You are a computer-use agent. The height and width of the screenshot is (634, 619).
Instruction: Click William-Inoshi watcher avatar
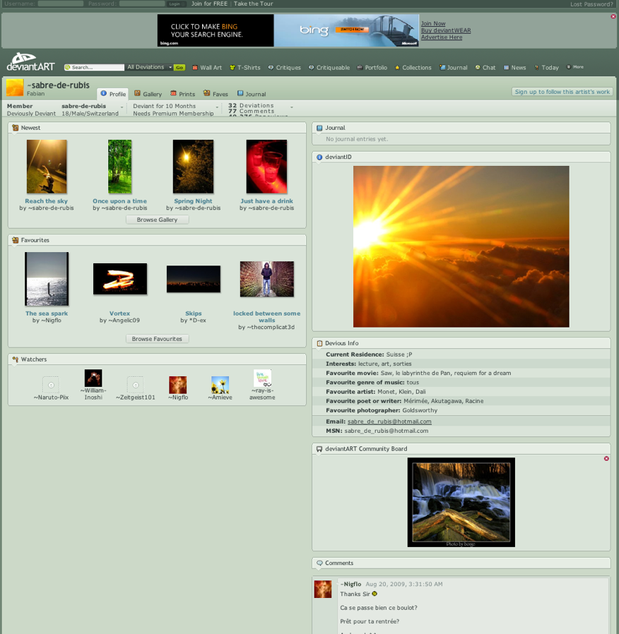tap(93, 378)
